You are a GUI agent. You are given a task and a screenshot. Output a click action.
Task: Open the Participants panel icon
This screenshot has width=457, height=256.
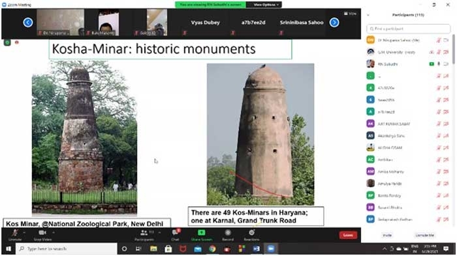(144, 233)
